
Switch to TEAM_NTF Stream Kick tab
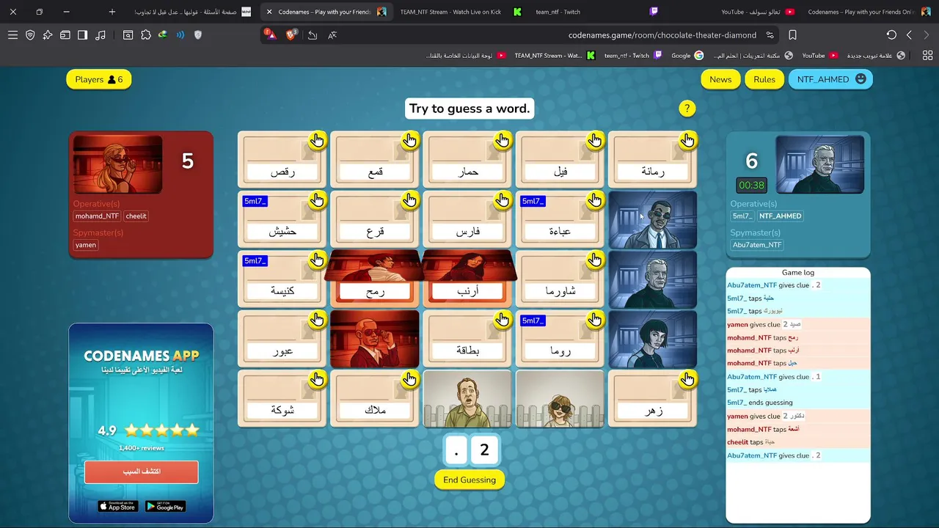click(461, 12)
